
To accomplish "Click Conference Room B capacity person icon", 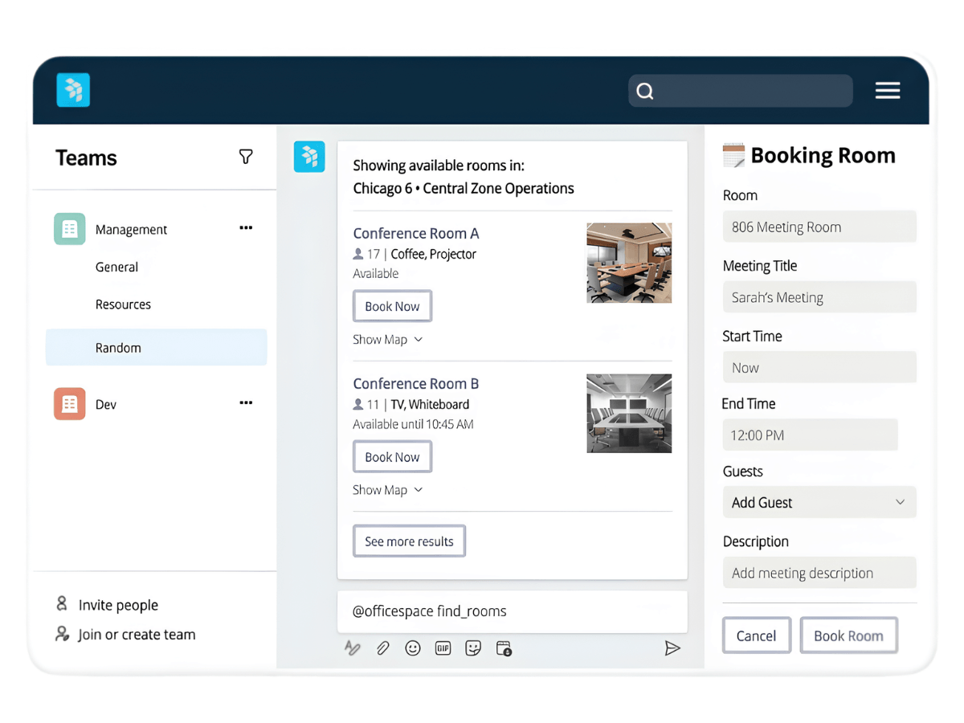I will (358, 404).
